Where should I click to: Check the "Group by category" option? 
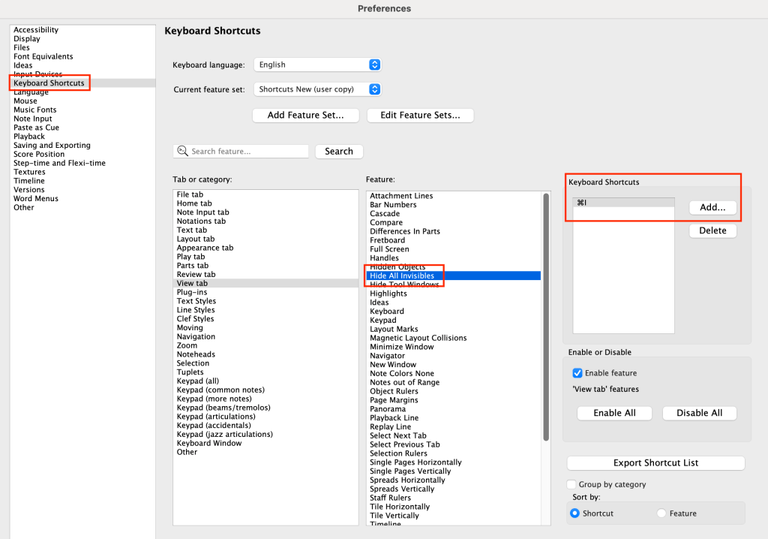tap(571, 484)
